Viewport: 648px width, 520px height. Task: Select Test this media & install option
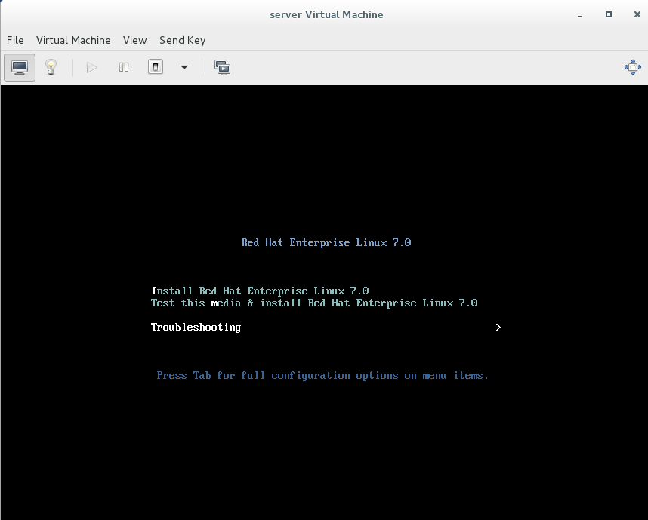click(x=314, y=303)
